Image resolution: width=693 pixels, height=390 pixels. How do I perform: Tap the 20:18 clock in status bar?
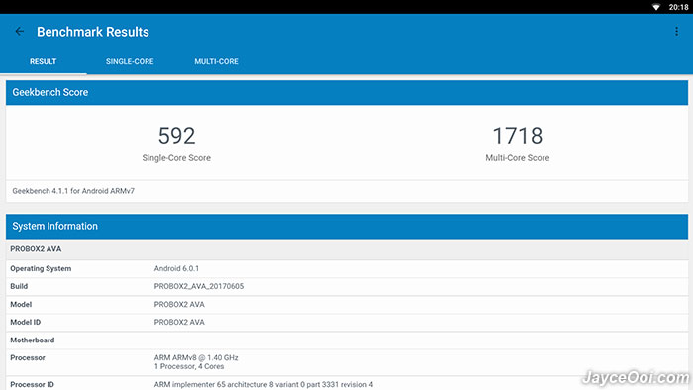click(x=678, y=7)
